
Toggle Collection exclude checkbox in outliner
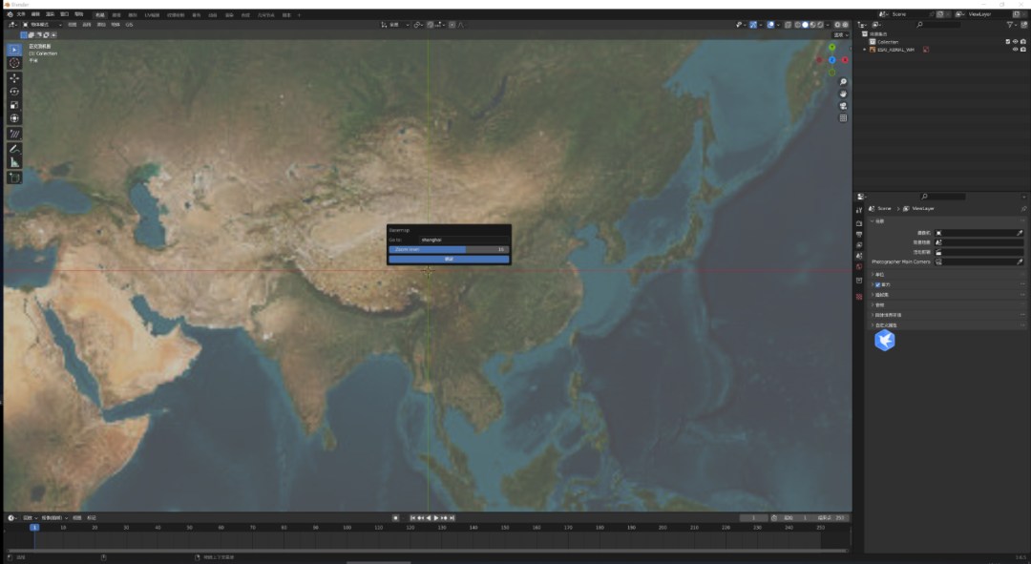click(1008, 41)
